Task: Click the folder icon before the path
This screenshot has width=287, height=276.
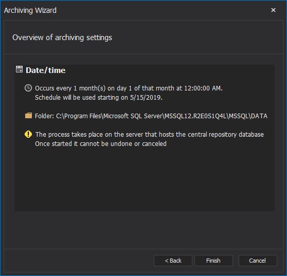Action: pos(28,116)
